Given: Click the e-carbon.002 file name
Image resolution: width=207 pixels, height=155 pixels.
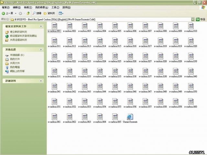Looking at the screenshot, I should click(70, 31).
